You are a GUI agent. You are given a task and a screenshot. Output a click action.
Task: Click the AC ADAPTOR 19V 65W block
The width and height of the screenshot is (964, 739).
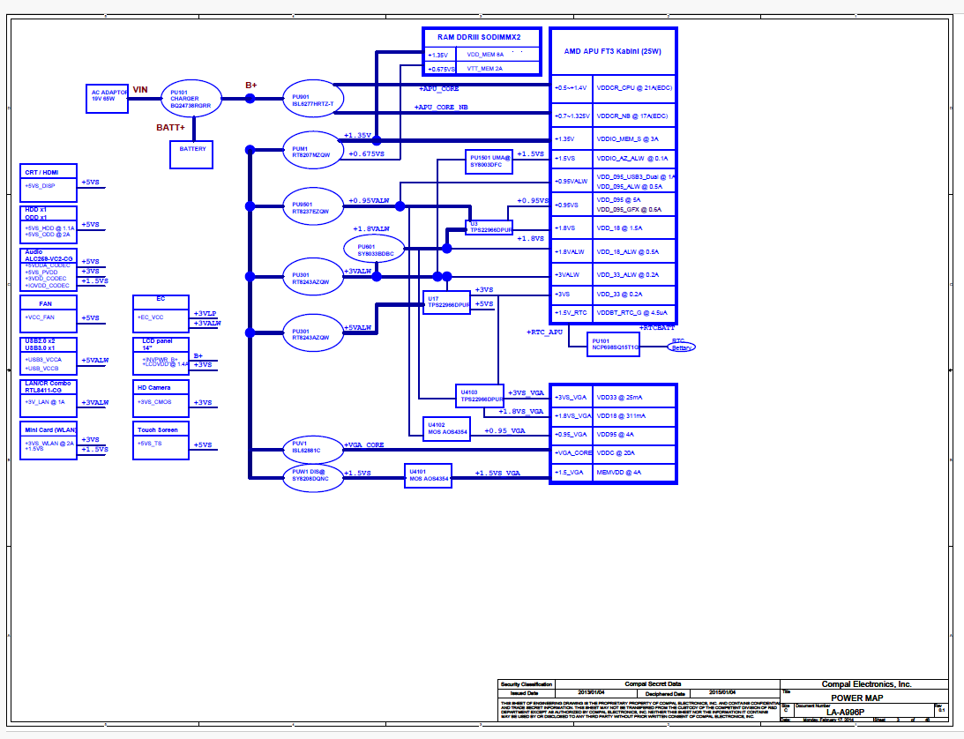tap(107, 99)
